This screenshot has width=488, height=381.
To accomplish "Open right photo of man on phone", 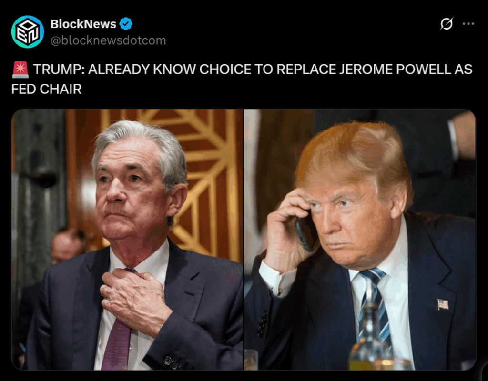I will click(x=360, y=240).
